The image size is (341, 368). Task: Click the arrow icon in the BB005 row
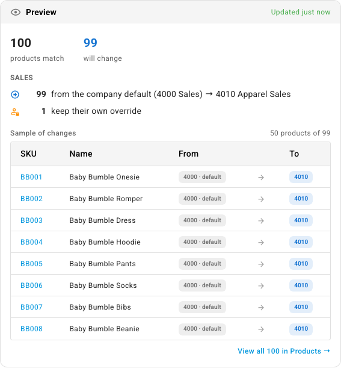[x=261, y=264]
